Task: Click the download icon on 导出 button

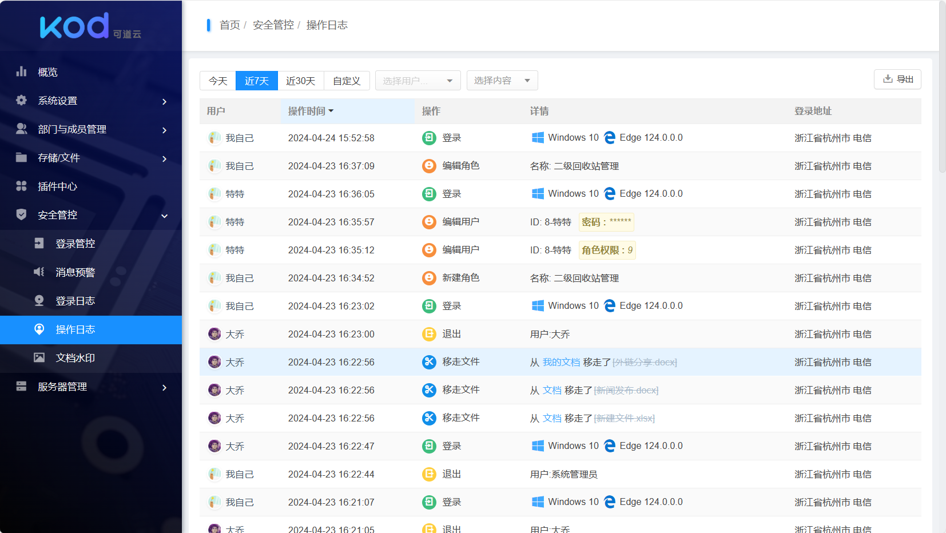Action: coord(888,79)
